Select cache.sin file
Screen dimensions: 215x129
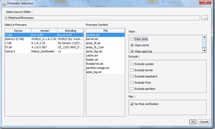pos(106,55)
